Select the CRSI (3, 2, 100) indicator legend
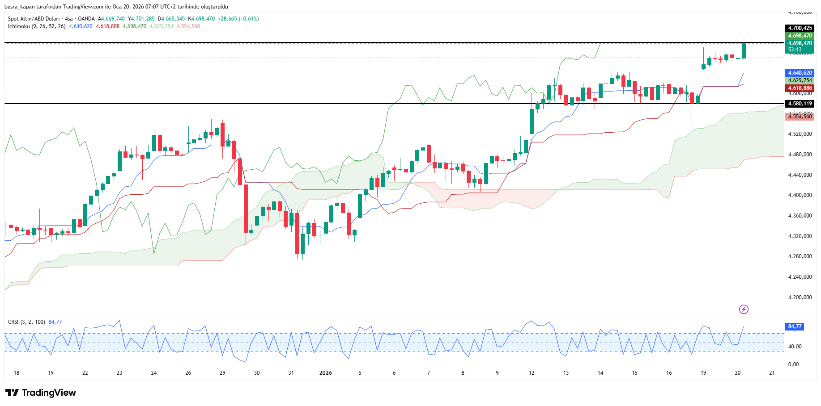This screenshot has width=821, height=406. click(x=26, y=322)
